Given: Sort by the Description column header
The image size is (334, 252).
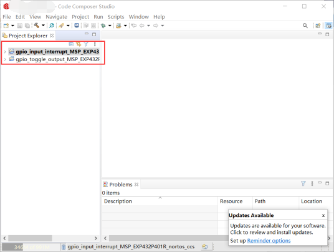Looking at the screenshot, I should click(160, 201).
